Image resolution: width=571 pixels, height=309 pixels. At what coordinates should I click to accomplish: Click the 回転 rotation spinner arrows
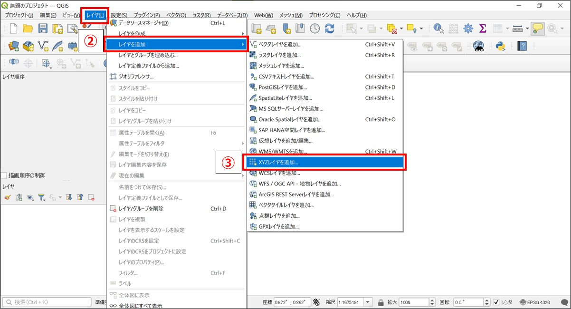(486, 302)
